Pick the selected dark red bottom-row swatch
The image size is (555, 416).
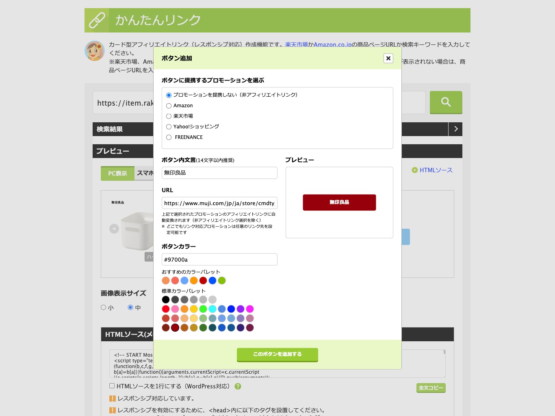(175, 328)
